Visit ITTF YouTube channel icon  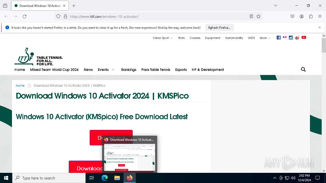click(304, 37)
